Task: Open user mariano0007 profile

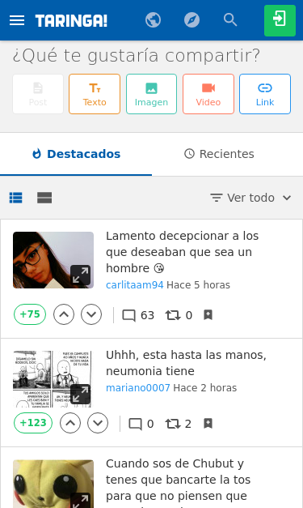Action: tap(138, 388)
